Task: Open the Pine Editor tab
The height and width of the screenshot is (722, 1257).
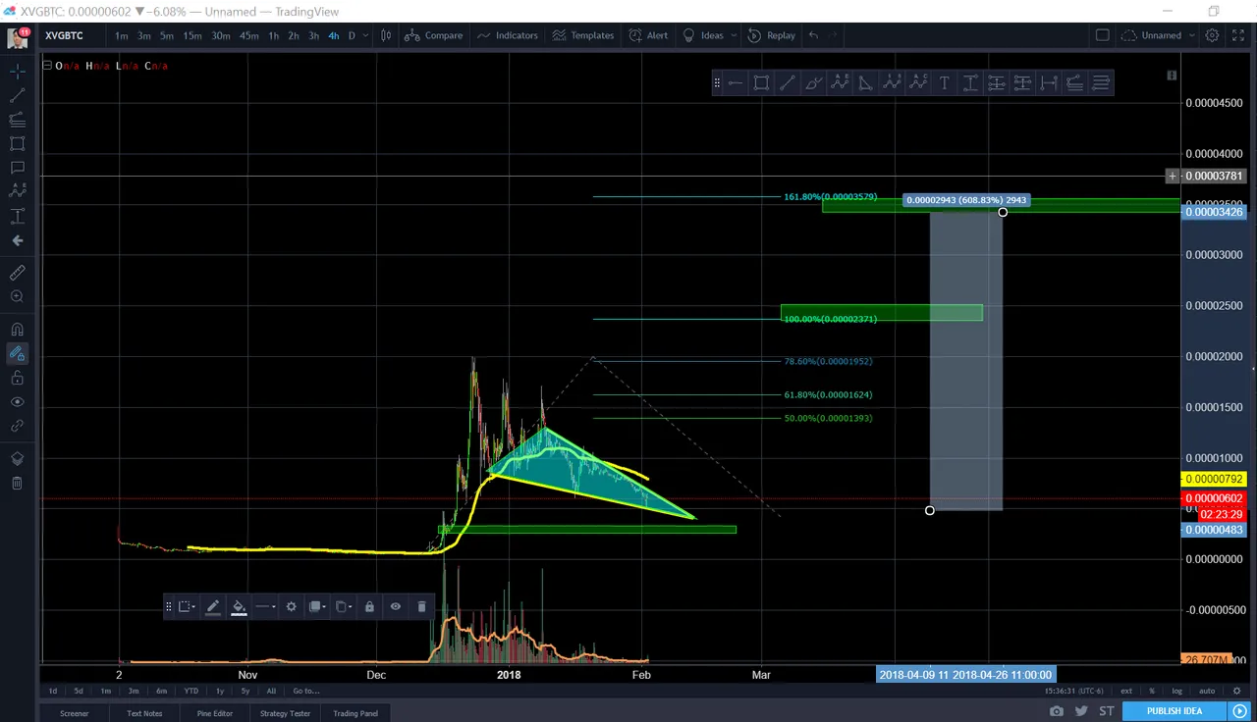Action: point(214,713)
